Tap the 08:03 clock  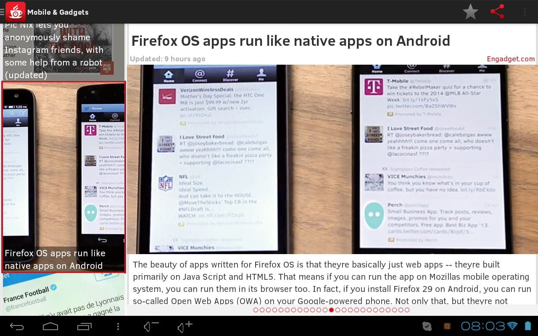(483, 326)
